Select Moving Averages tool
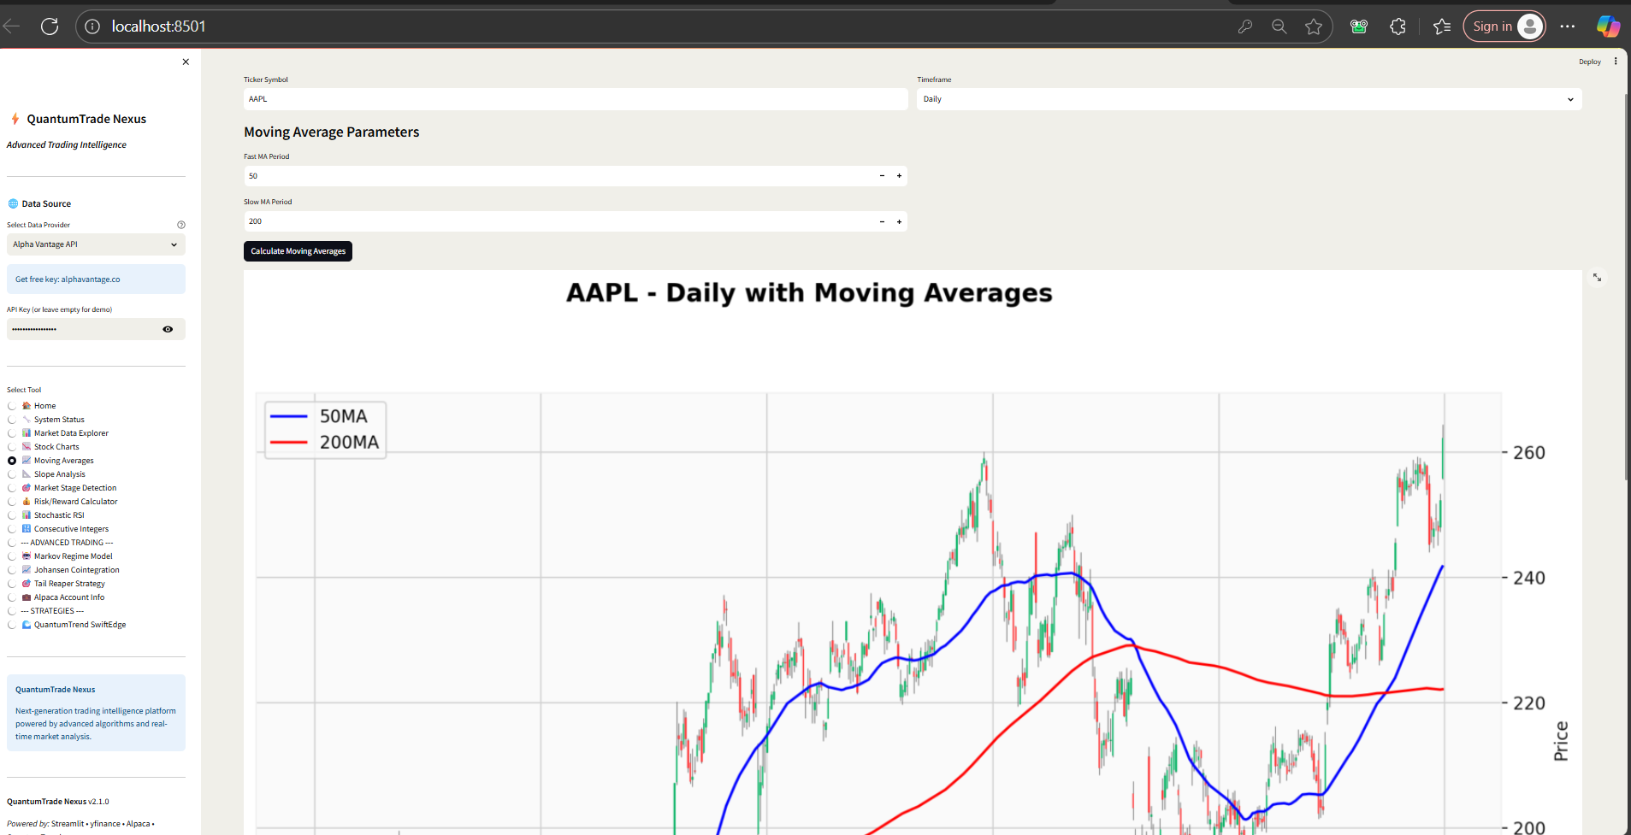The width and height of the screenshot is (1631, 835). point(12,461)
